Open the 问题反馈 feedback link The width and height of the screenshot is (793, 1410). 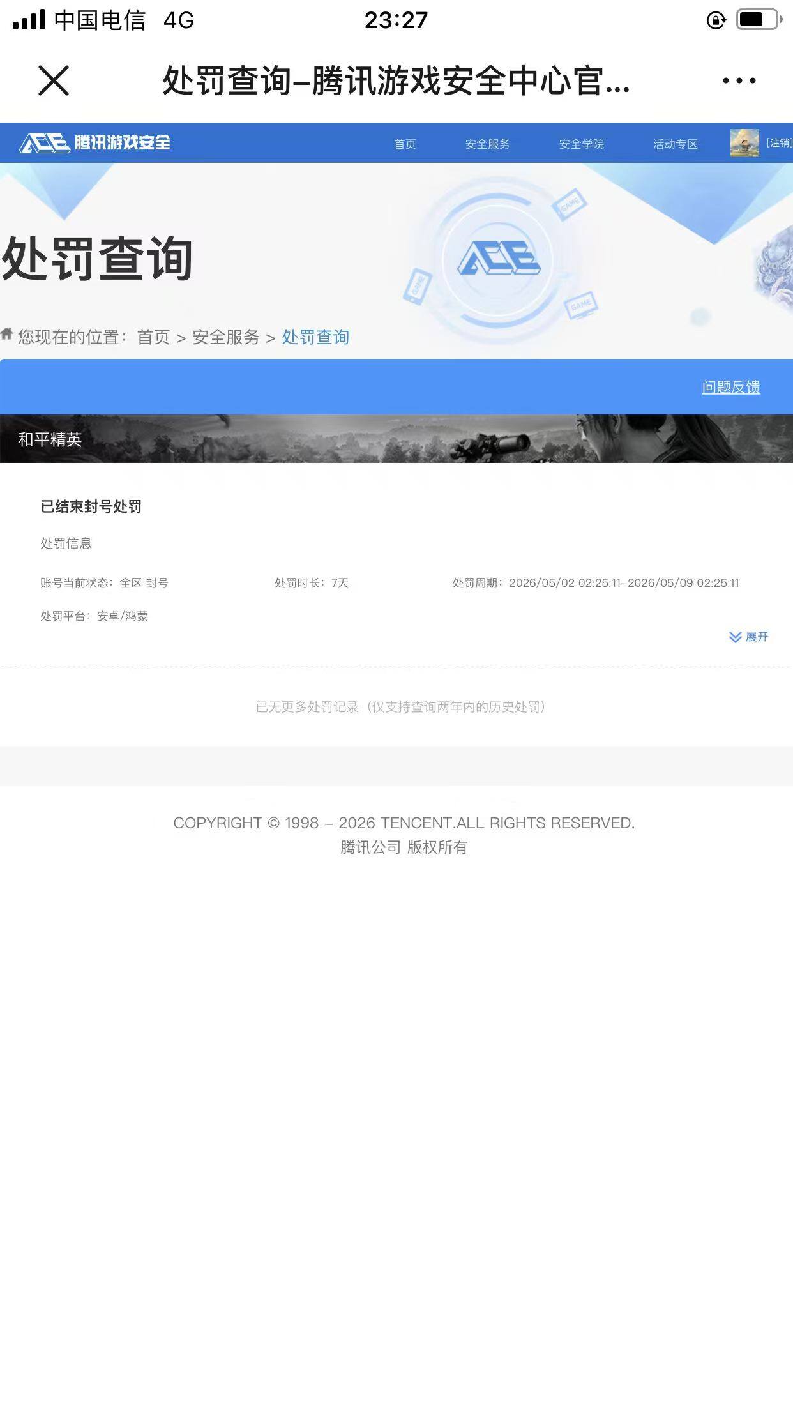[x=731, y=387]
